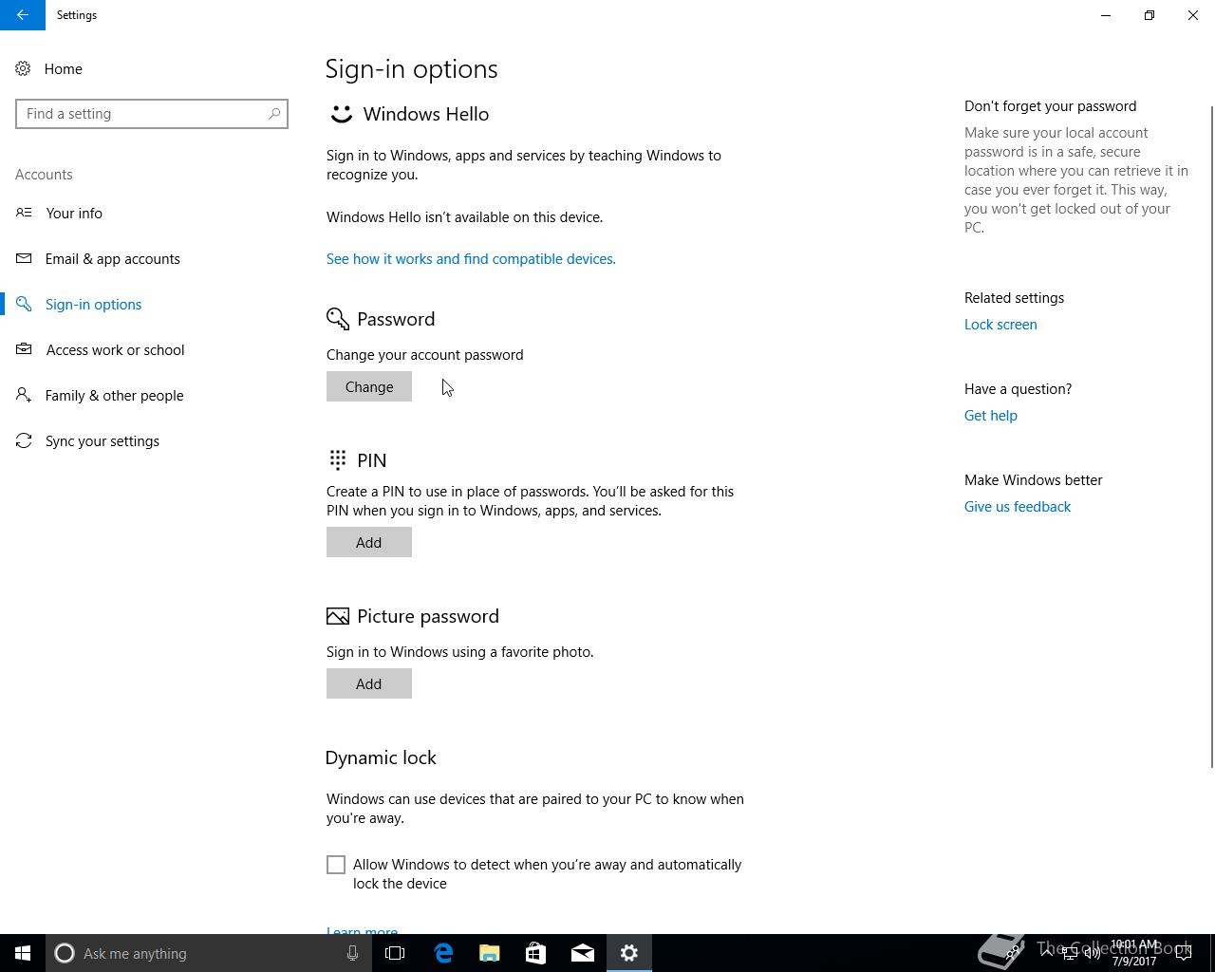Click "Windows Hello isn't available on this device."
1215x972 pixels.
tap(464, 217)
